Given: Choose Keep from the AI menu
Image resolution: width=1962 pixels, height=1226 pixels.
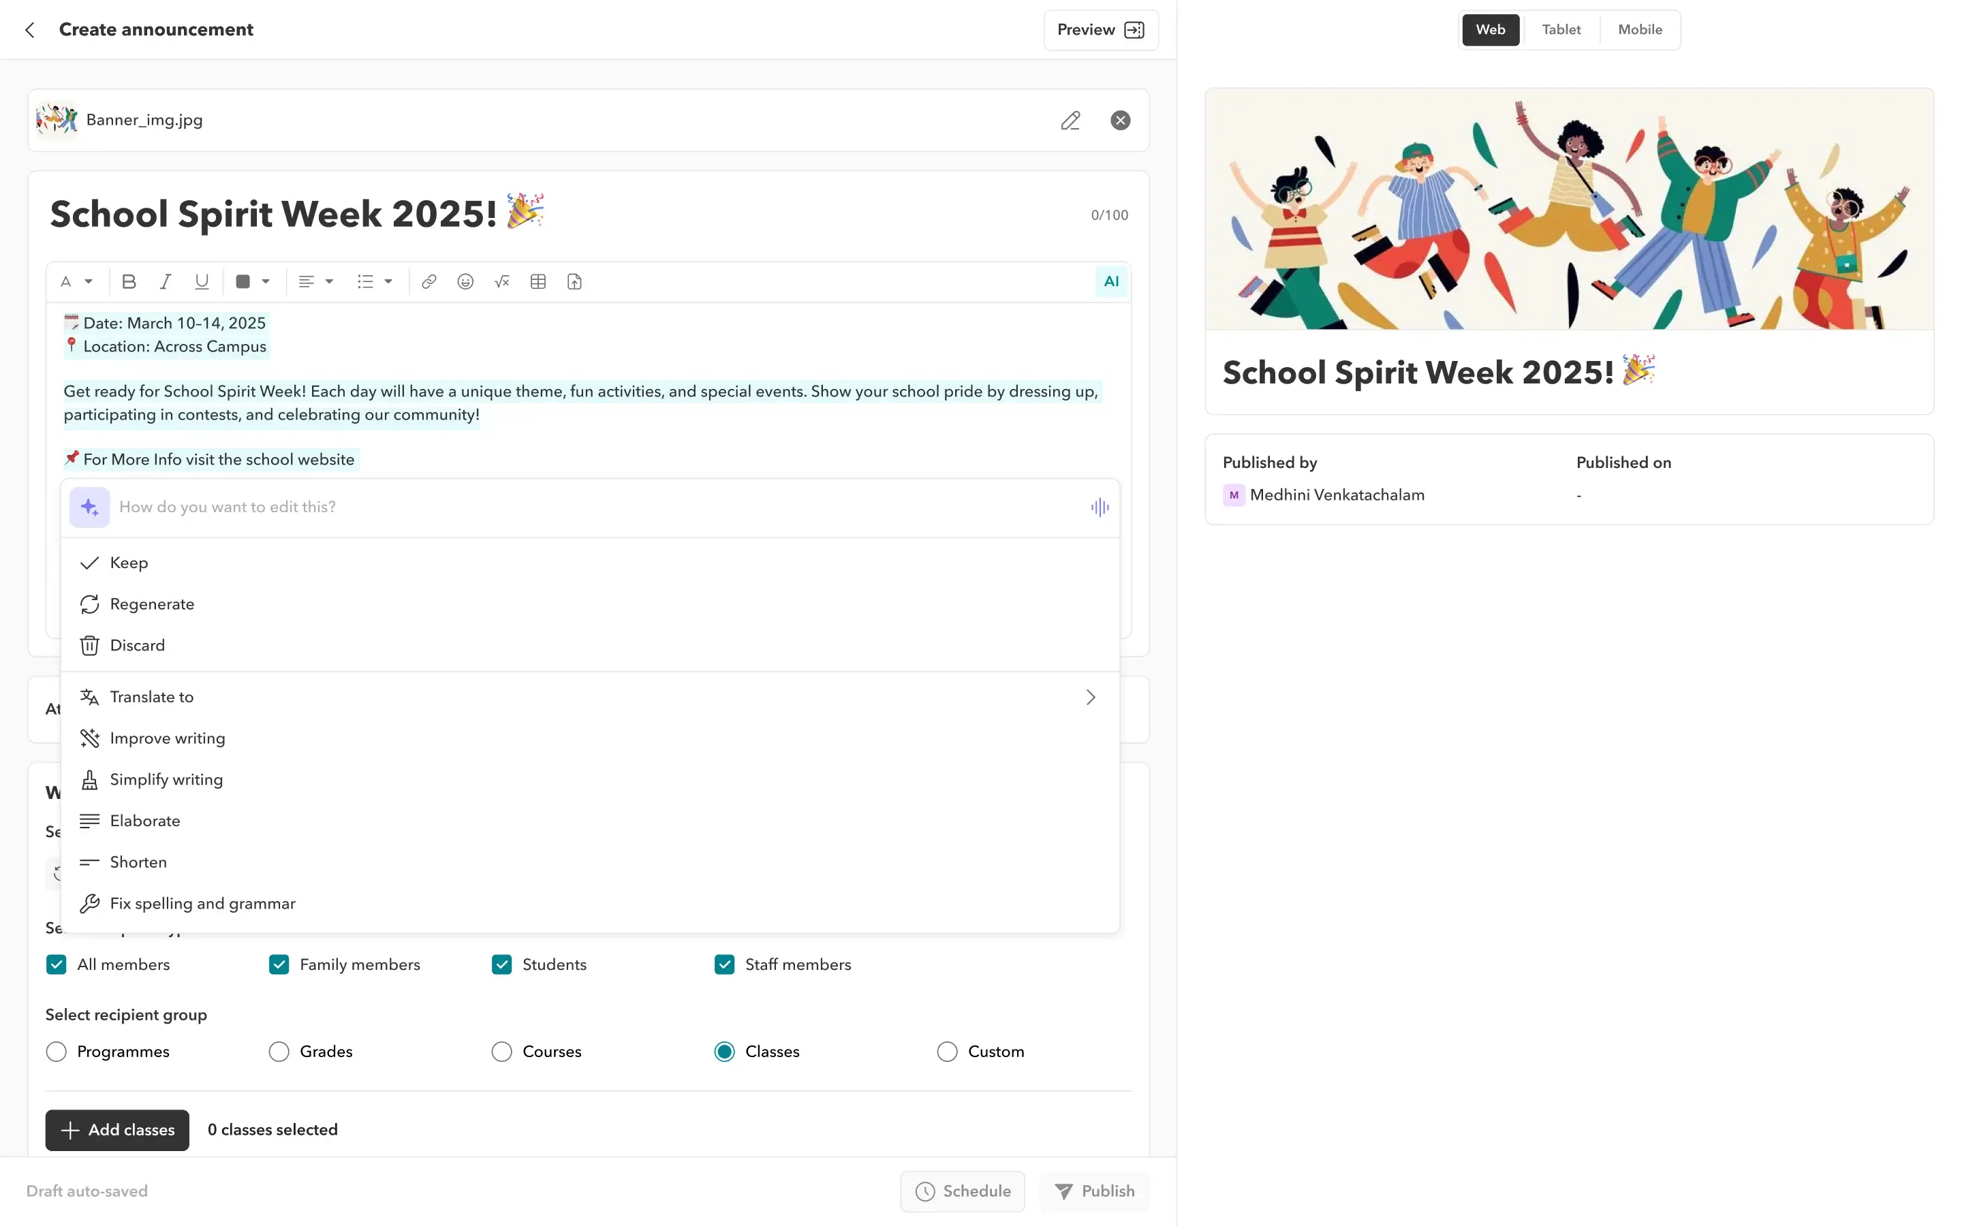Looking at the screenshot, I should point(590,563).
